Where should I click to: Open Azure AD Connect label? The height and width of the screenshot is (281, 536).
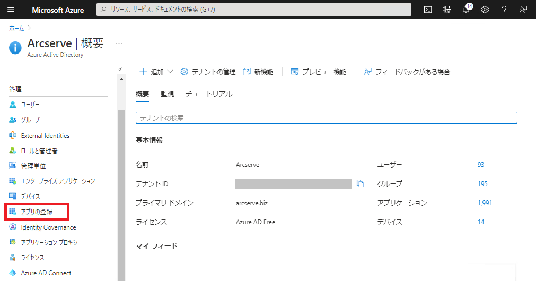pyautogui.click(x=46, y=273)
